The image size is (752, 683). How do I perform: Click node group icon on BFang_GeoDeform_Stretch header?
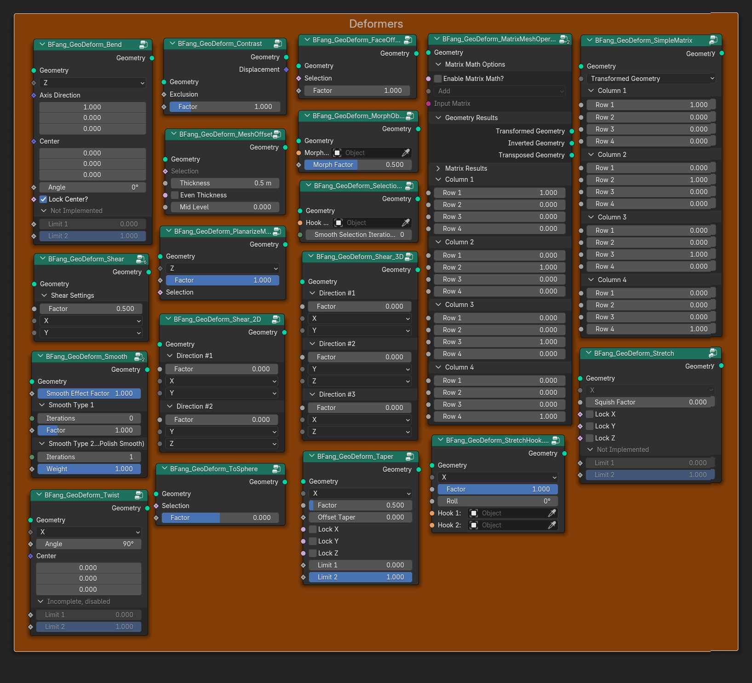pos(713,353)
